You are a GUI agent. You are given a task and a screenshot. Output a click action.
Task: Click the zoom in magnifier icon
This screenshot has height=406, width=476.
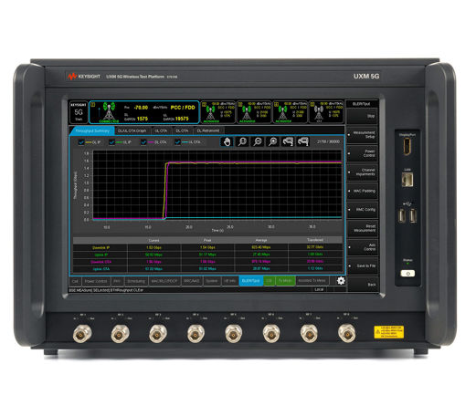point(273,141)
